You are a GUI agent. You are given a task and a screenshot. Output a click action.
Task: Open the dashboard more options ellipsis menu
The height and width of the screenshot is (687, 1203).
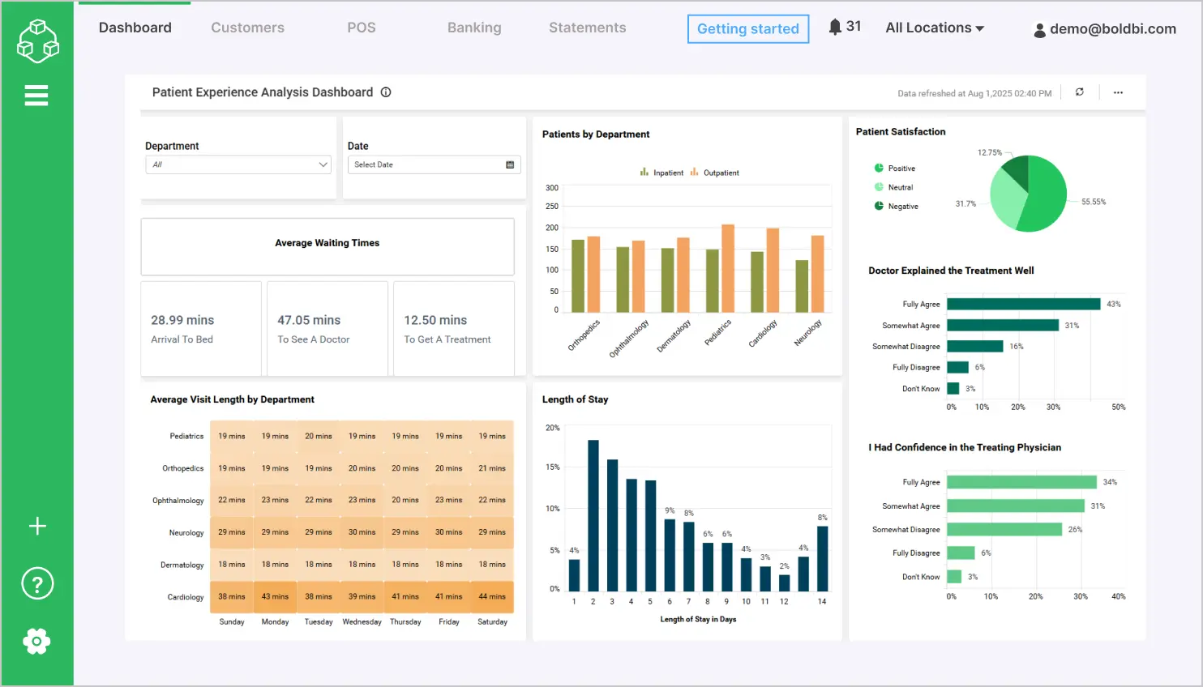(x=1118, y=92)
